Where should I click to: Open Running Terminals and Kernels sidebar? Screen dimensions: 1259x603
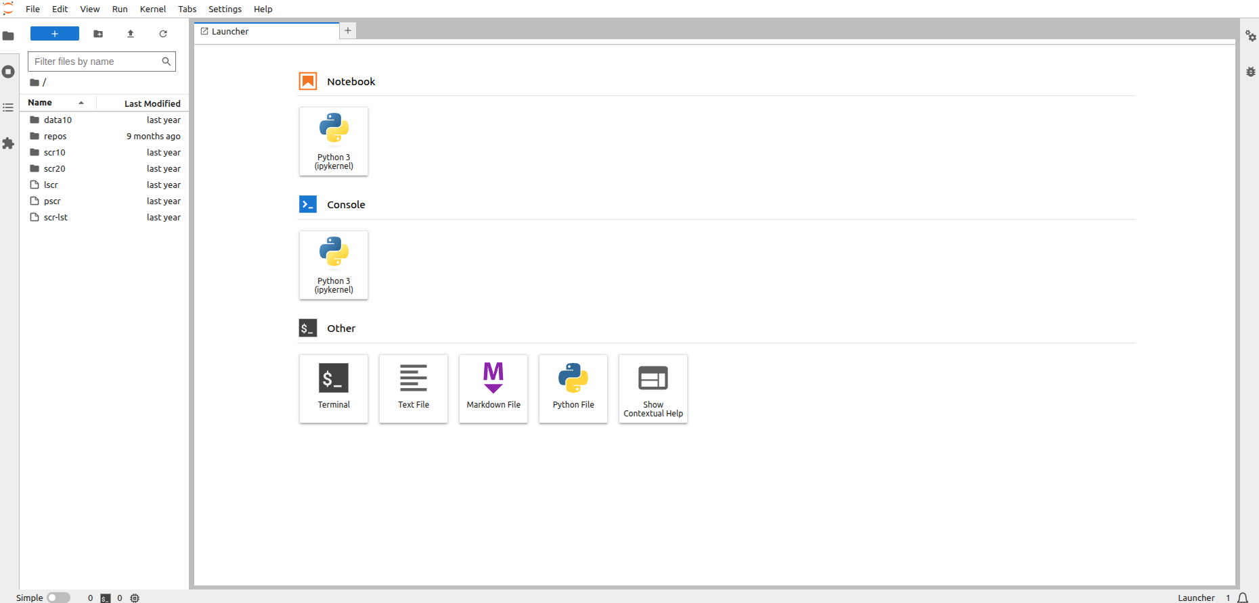pyautogui.click(x=9, y=72)
